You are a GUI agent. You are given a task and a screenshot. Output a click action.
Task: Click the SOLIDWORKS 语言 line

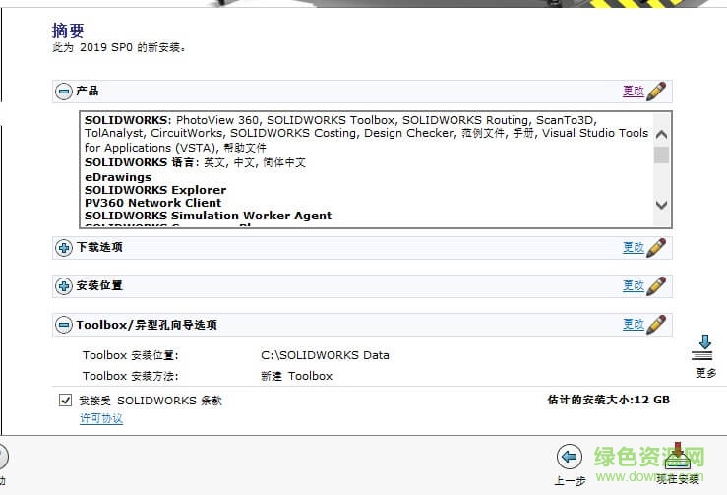click(195, 162)
